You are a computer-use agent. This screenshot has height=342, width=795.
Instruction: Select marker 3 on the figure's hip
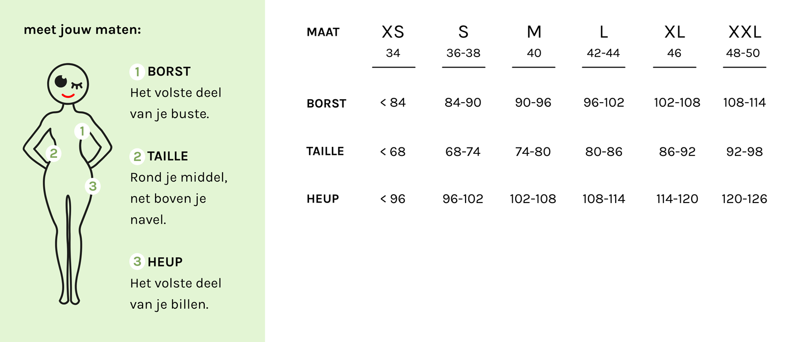pyautogui.click(x=92, y=186)
